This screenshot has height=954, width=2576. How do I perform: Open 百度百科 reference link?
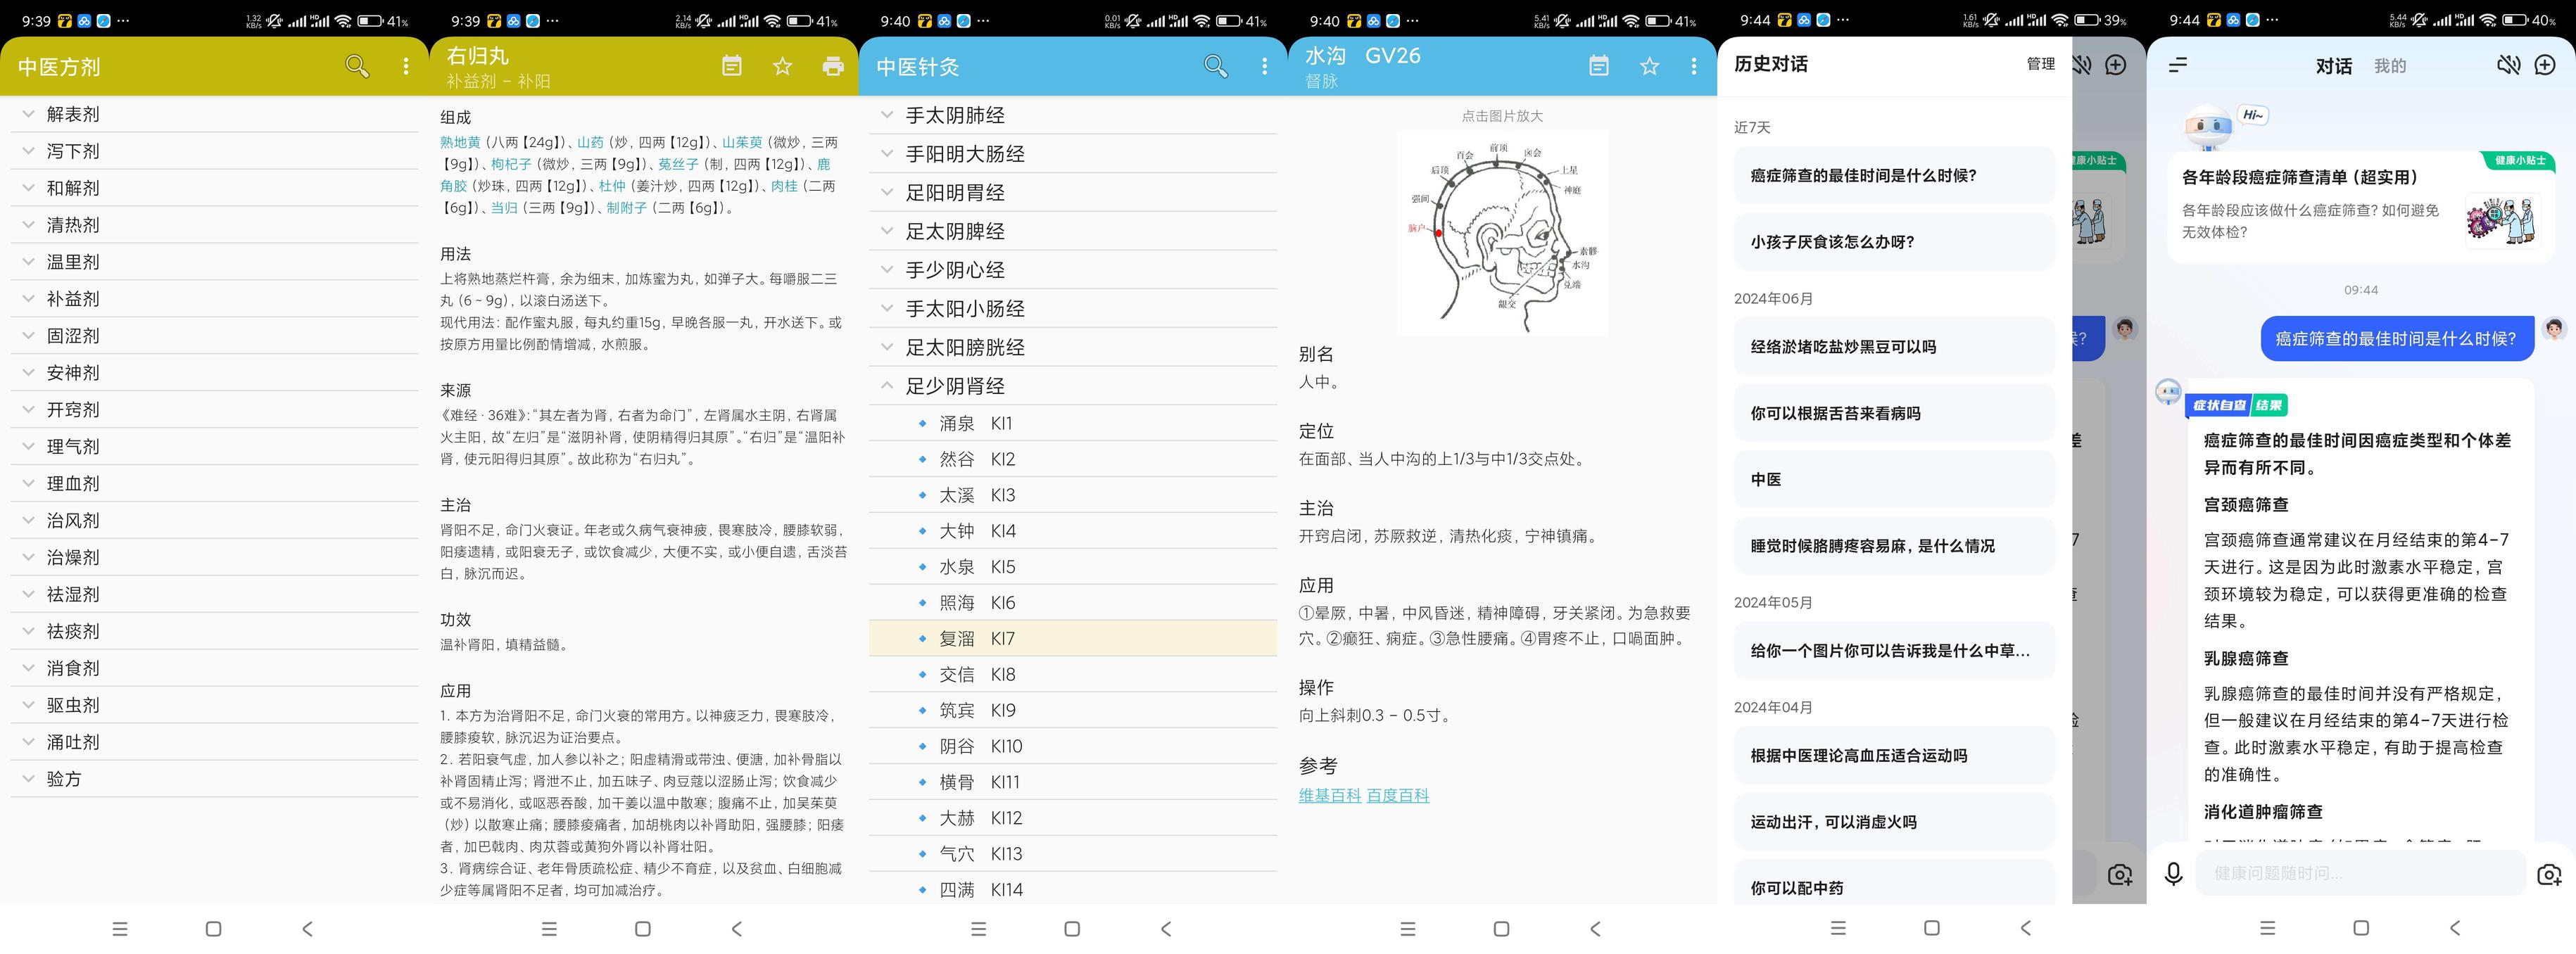pyautogui.click(x=1398, y=796)
